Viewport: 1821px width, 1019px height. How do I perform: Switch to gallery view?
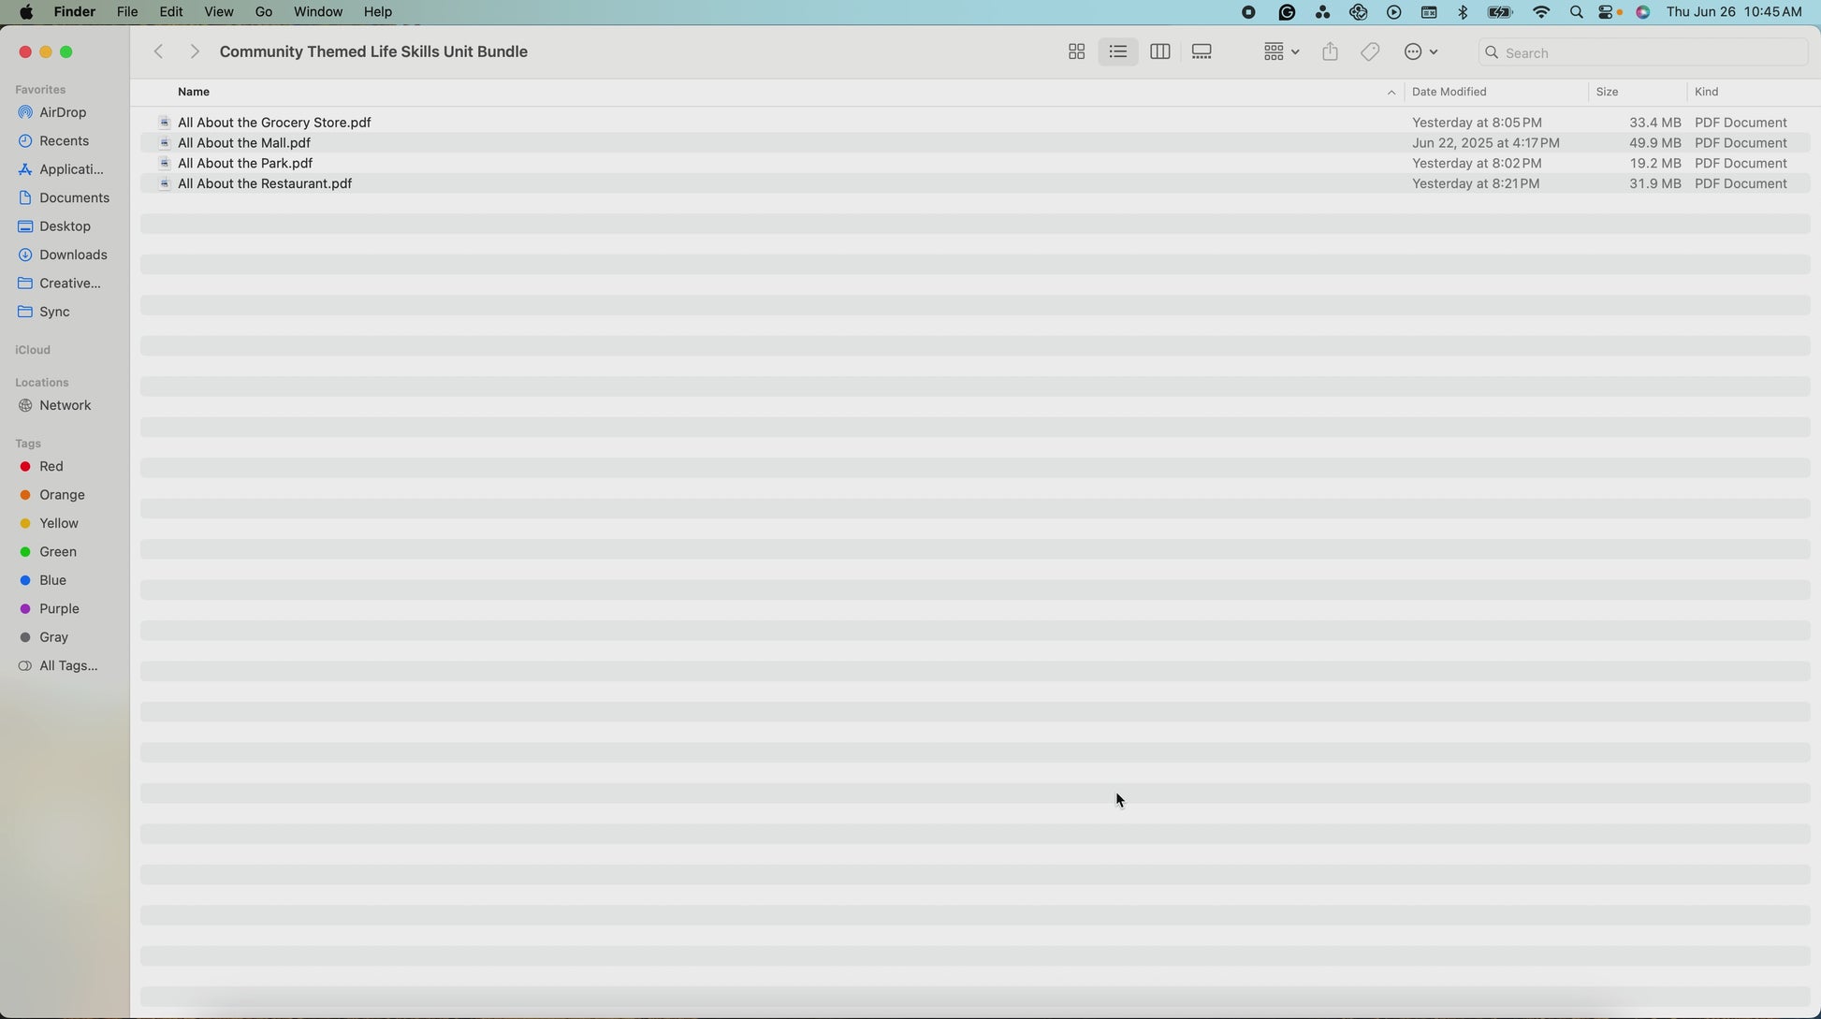(x=1202, y=52)
